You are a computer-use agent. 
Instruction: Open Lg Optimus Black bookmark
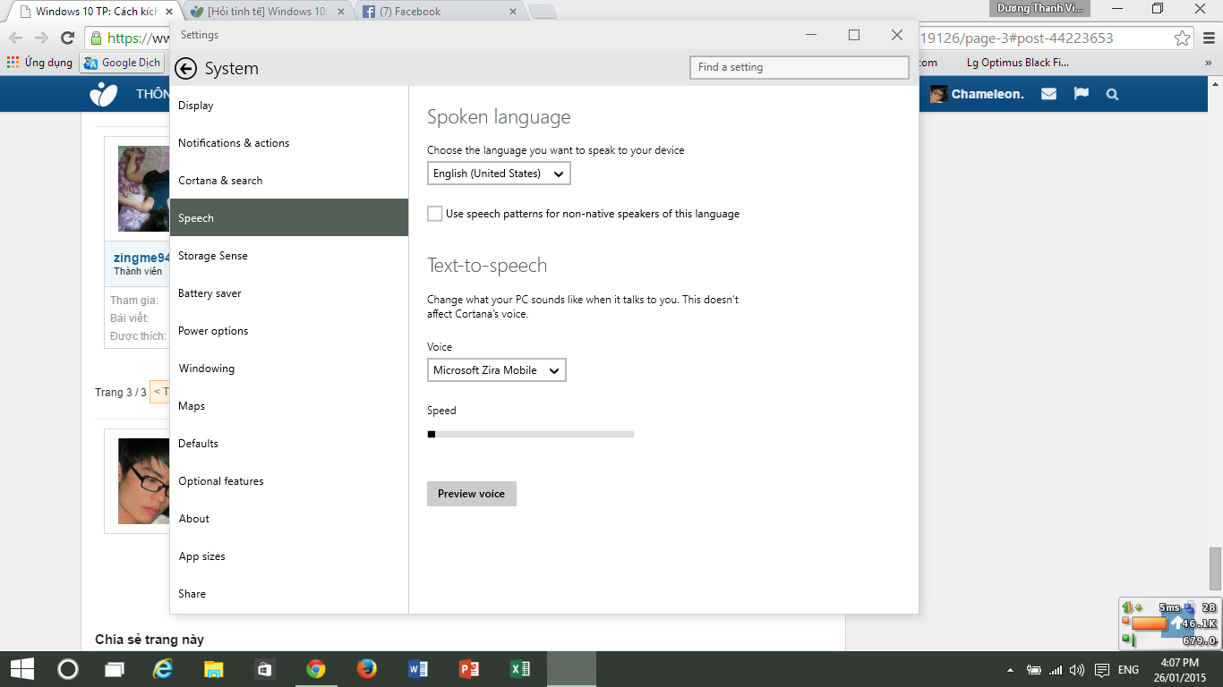(x=1018, y=63)
